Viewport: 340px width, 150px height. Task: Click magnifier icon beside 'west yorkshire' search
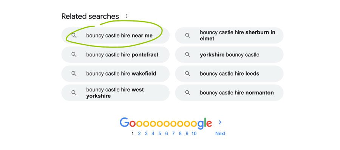[74, 93]
